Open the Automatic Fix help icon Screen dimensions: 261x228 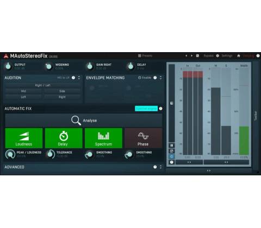tap(161, 109)
